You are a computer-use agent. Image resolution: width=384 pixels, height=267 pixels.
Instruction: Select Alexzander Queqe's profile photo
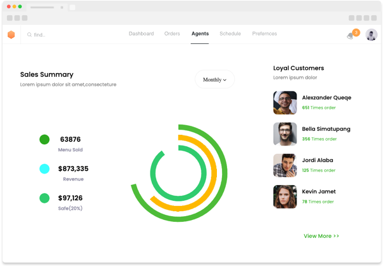(x=285, y=103)
